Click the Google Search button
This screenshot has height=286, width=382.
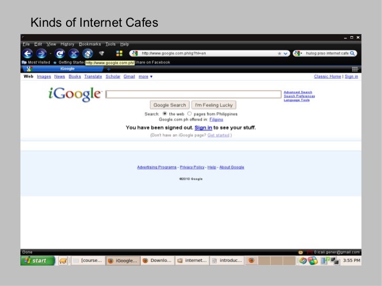169,105
